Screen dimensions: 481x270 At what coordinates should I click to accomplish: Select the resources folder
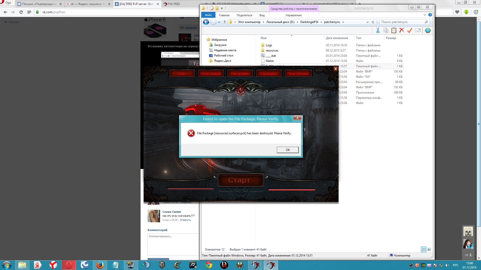click(x=272, y=50)
